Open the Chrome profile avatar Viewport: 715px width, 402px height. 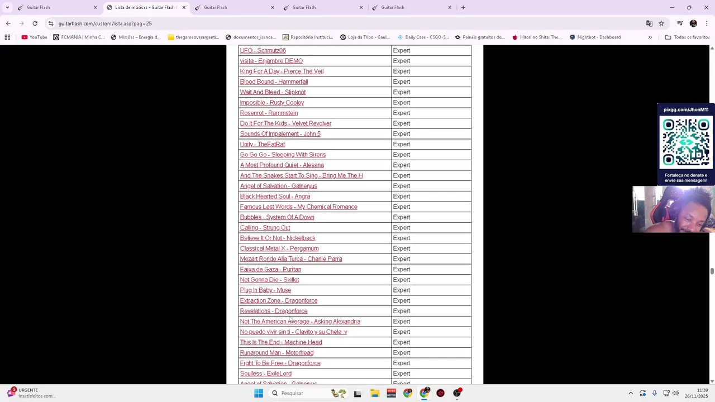coord(693,23)
